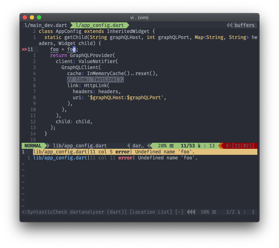Switch to the l/main_dev.dart buffer tab

46,25
